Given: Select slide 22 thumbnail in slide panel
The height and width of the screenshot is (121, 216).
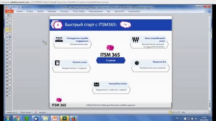Looking at the screenshot, I should (x=10, y=95).
